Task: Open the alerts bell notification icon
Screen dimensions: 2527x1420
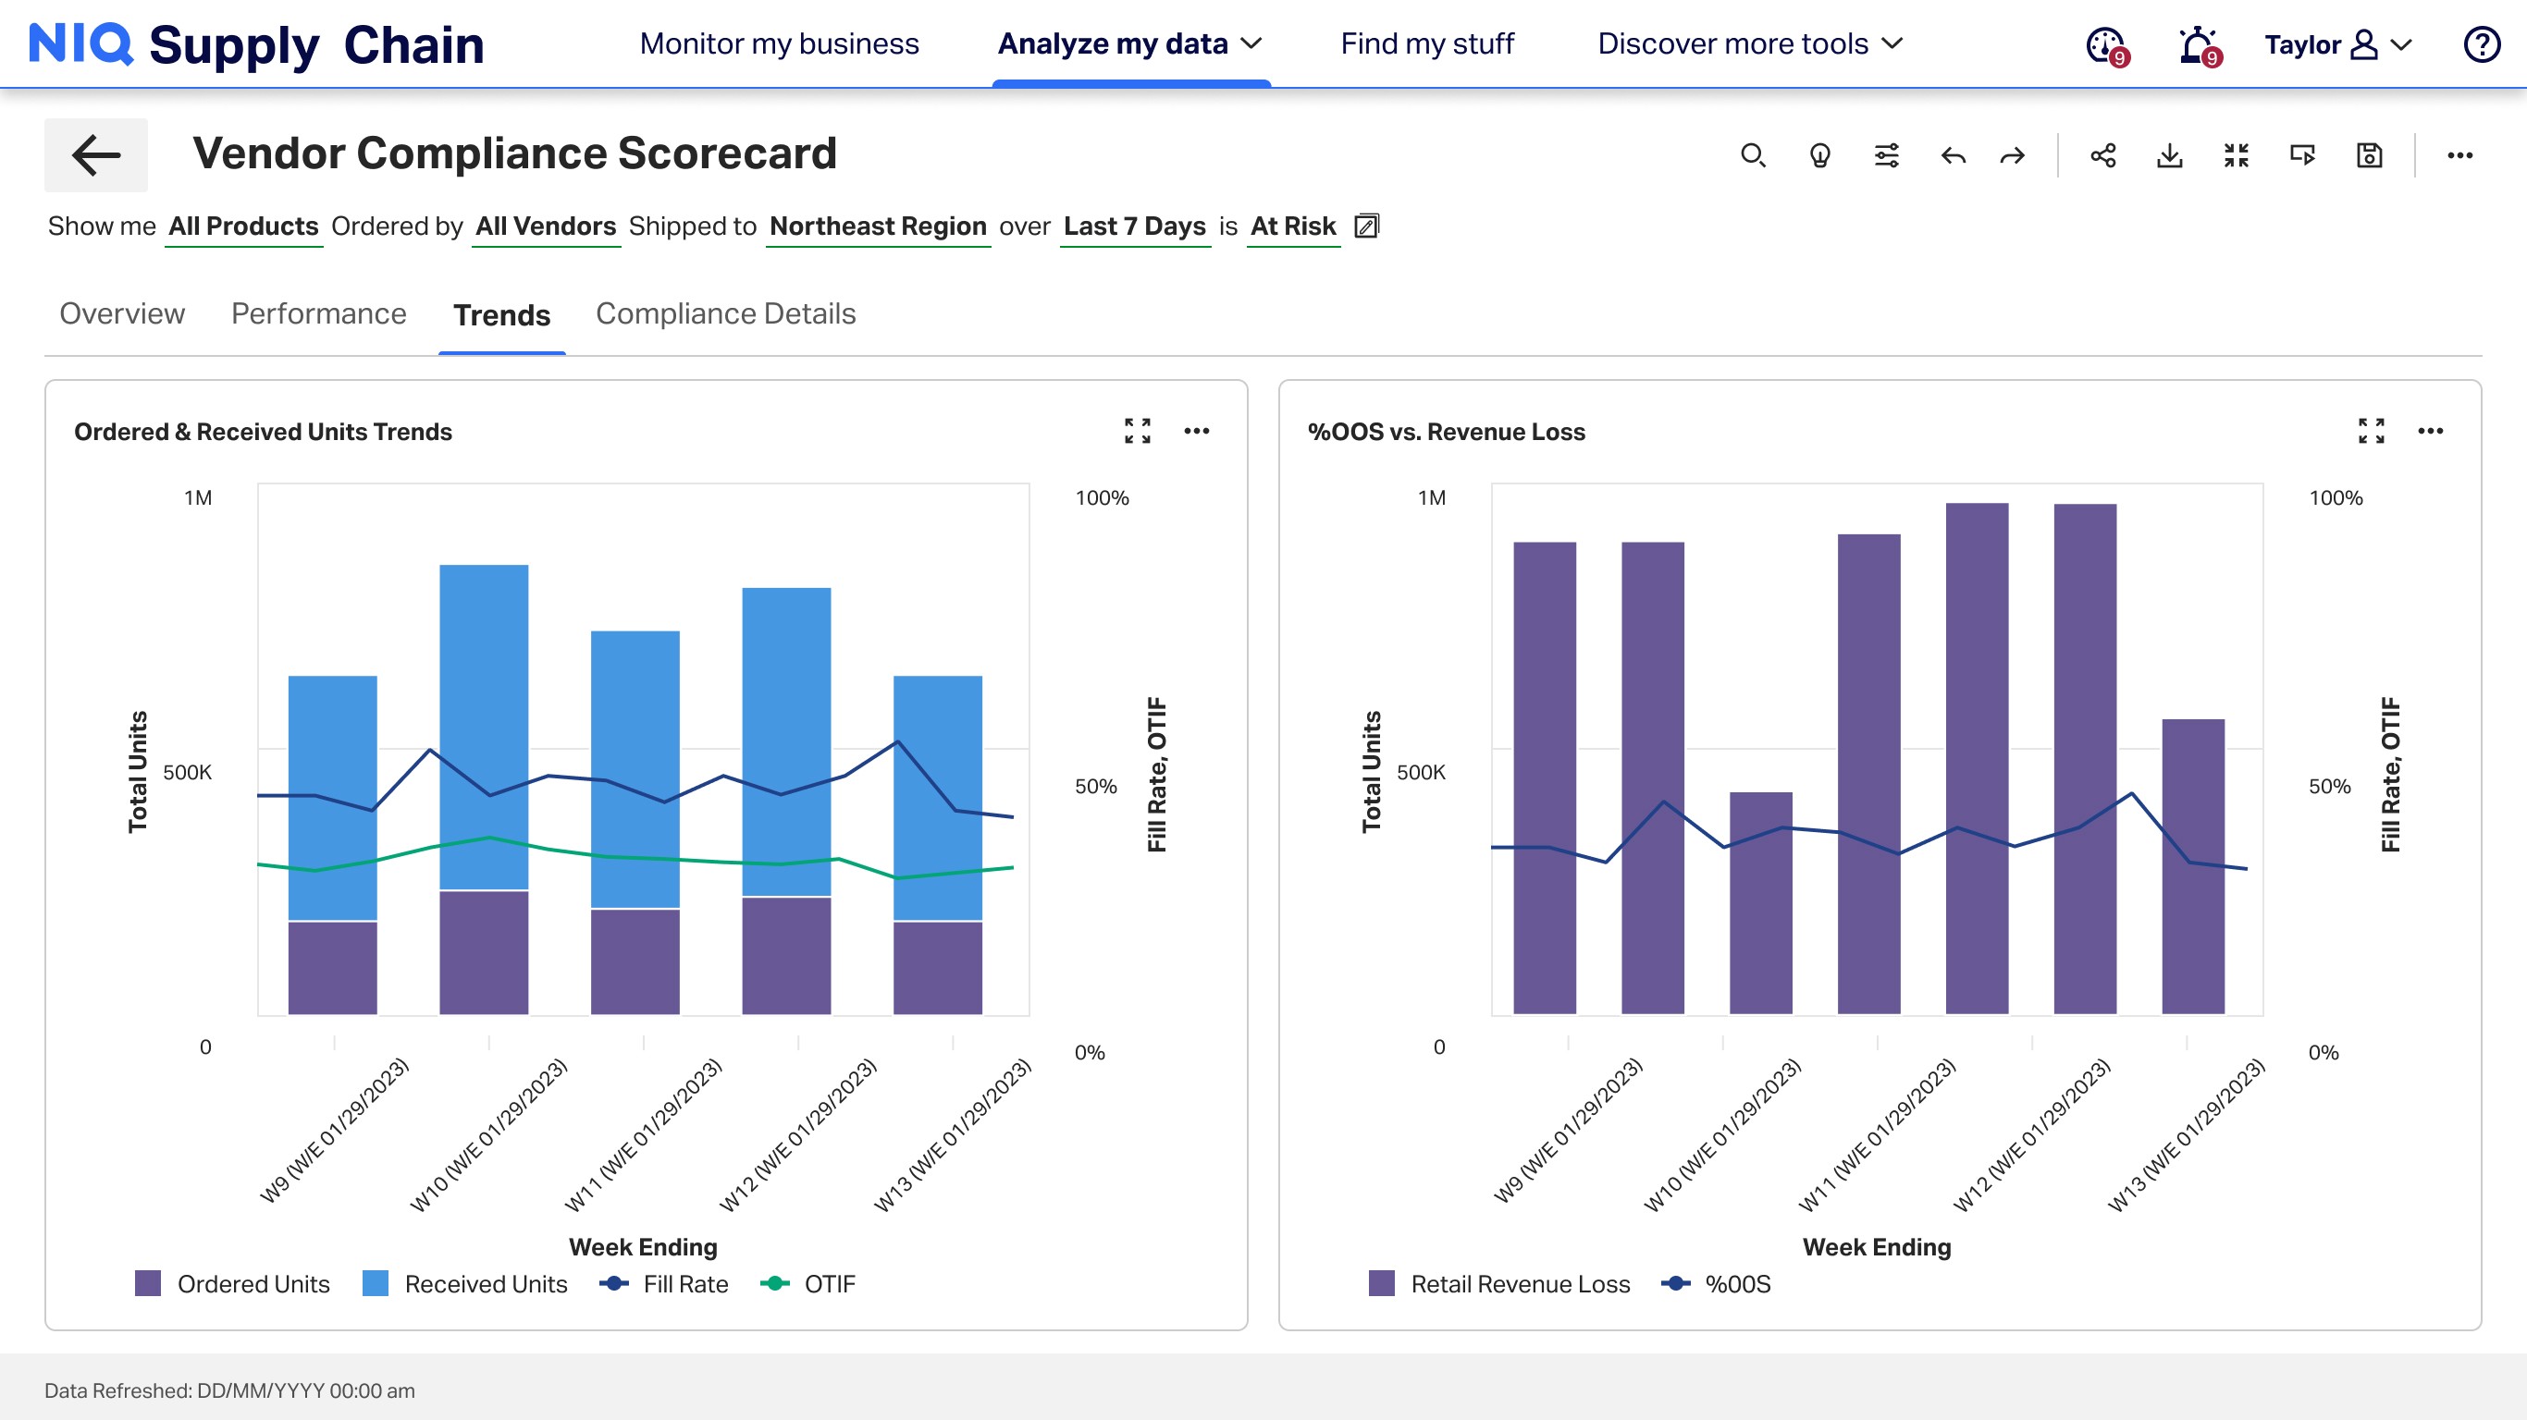Action: pos(2196,44)
